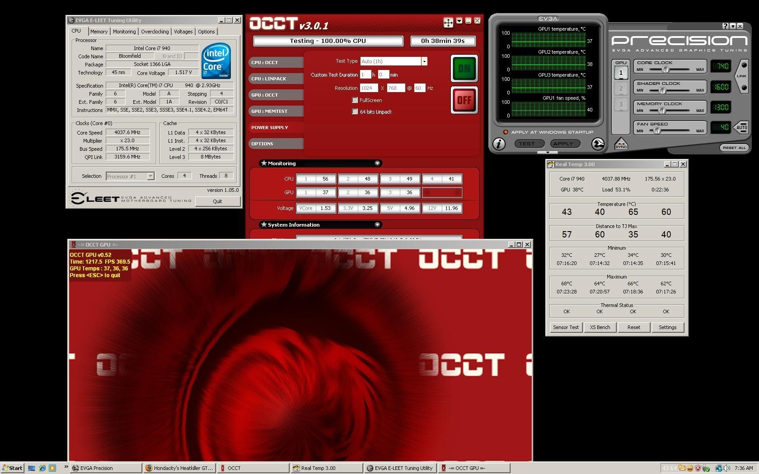Click the Fan Speed slider handle

click(657, 131)
